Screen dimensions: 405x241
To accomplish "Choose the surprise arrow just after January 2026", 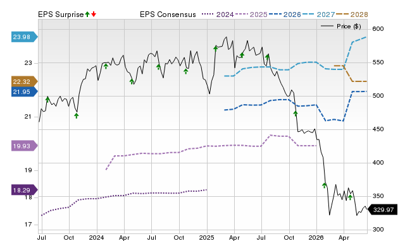I will (325, 185).
